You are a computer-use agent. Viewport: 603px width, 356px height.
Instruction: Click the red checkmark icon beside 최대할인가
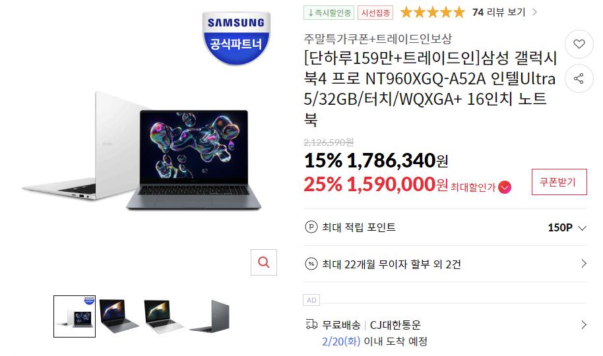tap(505, 187)
